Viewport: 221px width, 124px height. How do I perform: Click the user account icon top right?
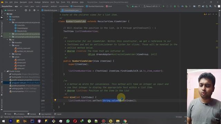pyautogui.click(x=219, y=6)
